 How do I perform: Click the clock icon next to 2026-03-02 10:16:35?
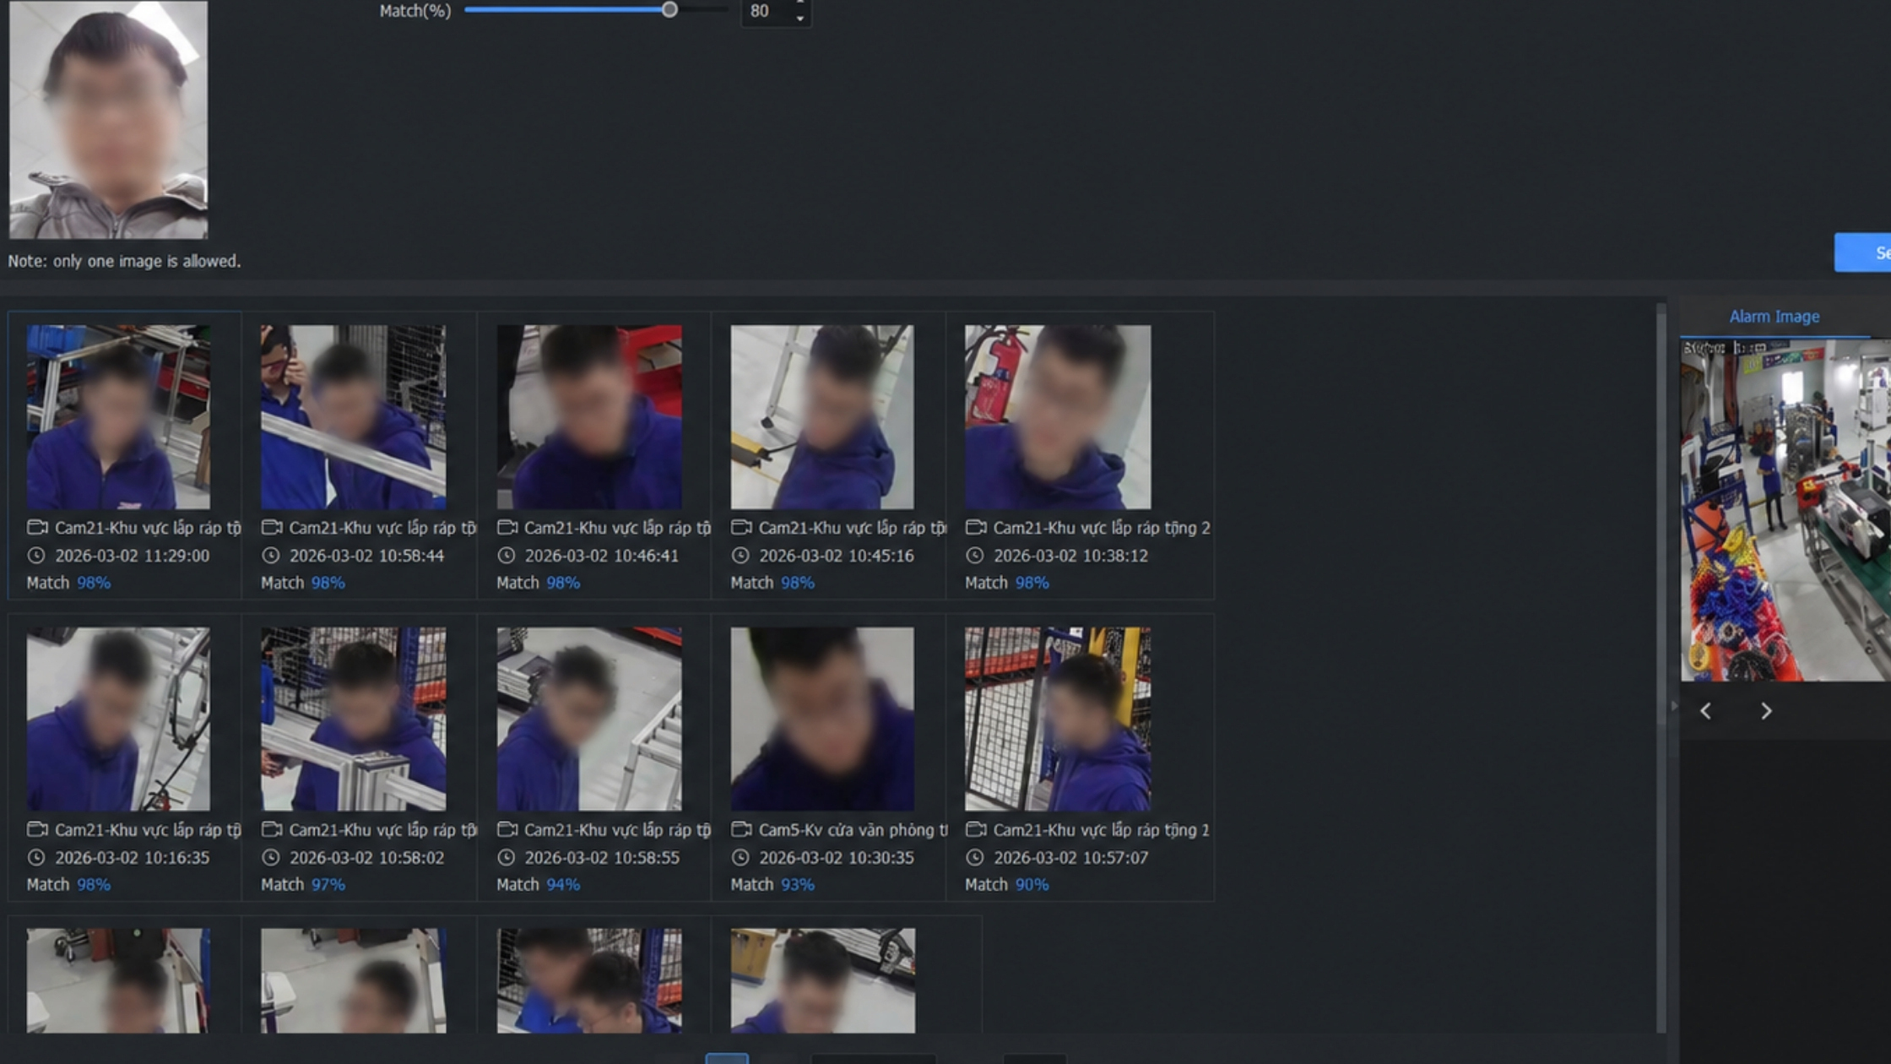pyautogui.click(x=35, y=858)
